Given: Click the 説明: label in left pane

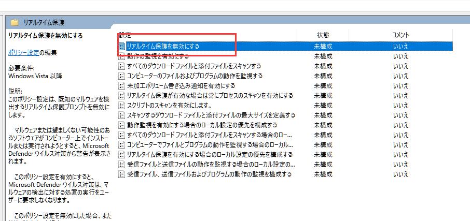Looking at the screenshot, I should point(16,91).
